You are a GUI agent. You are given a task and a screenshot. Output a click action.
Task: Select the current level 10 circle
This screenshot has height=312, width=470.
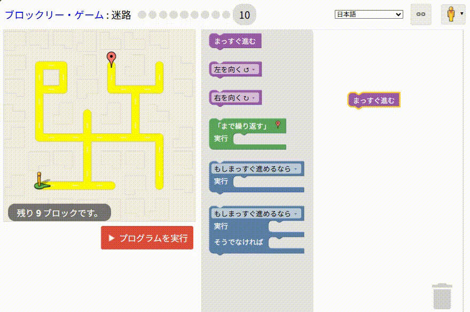point(245,14)
